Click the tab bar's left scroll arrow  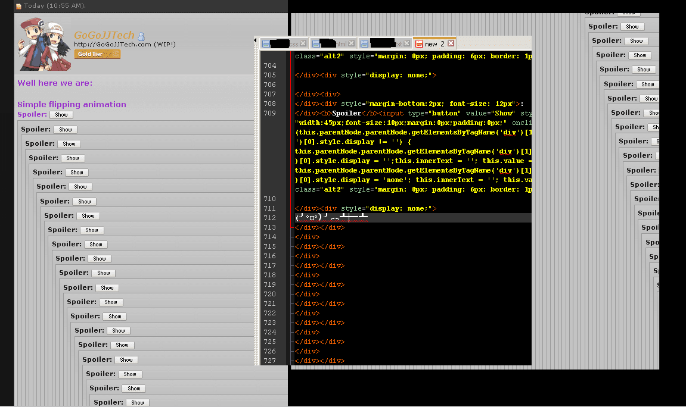256,40
